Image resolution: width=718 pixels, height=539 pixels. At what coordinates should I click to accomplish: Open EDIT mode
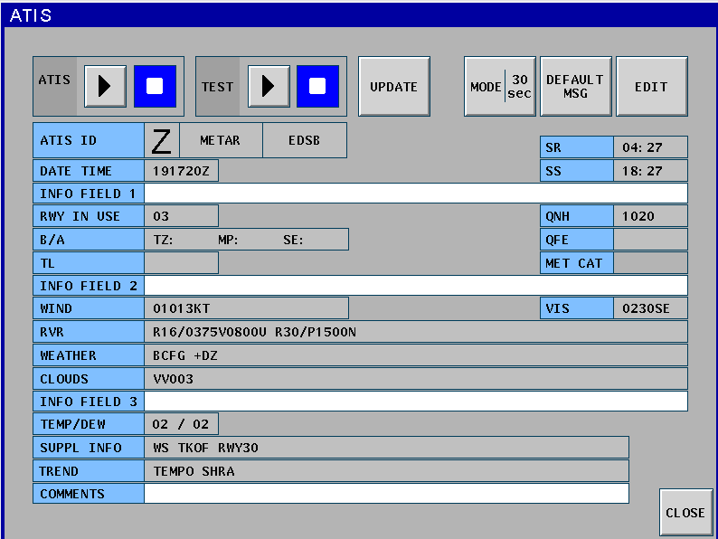click(x=651, y=87)
